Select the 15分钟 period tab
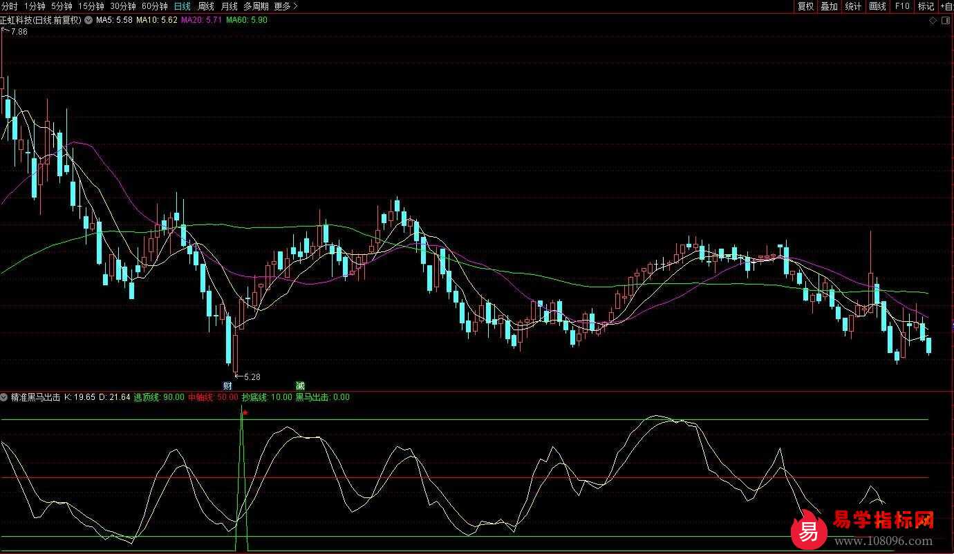Image resolution: width=954 pixels, height=554 pixels. click(x=91, y=6)
